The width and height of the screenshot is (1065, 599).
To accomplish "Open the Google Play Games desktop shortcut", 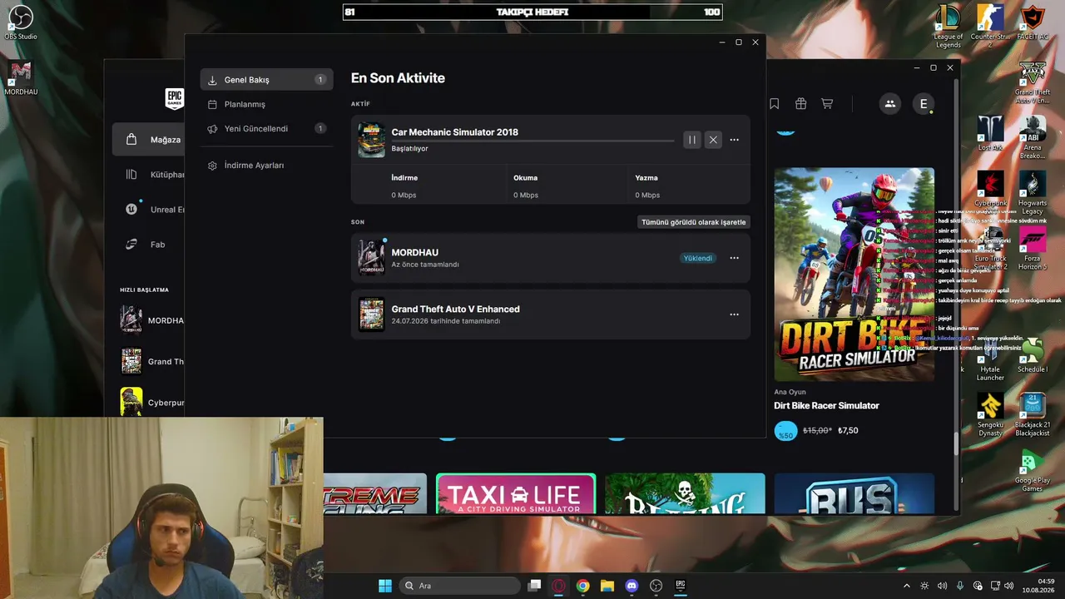I will pos(1033,471).
